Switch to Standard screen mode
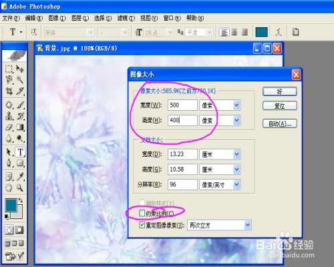This screenshot has height=267, width=334. pyautogui.click(x=7, y=243)
